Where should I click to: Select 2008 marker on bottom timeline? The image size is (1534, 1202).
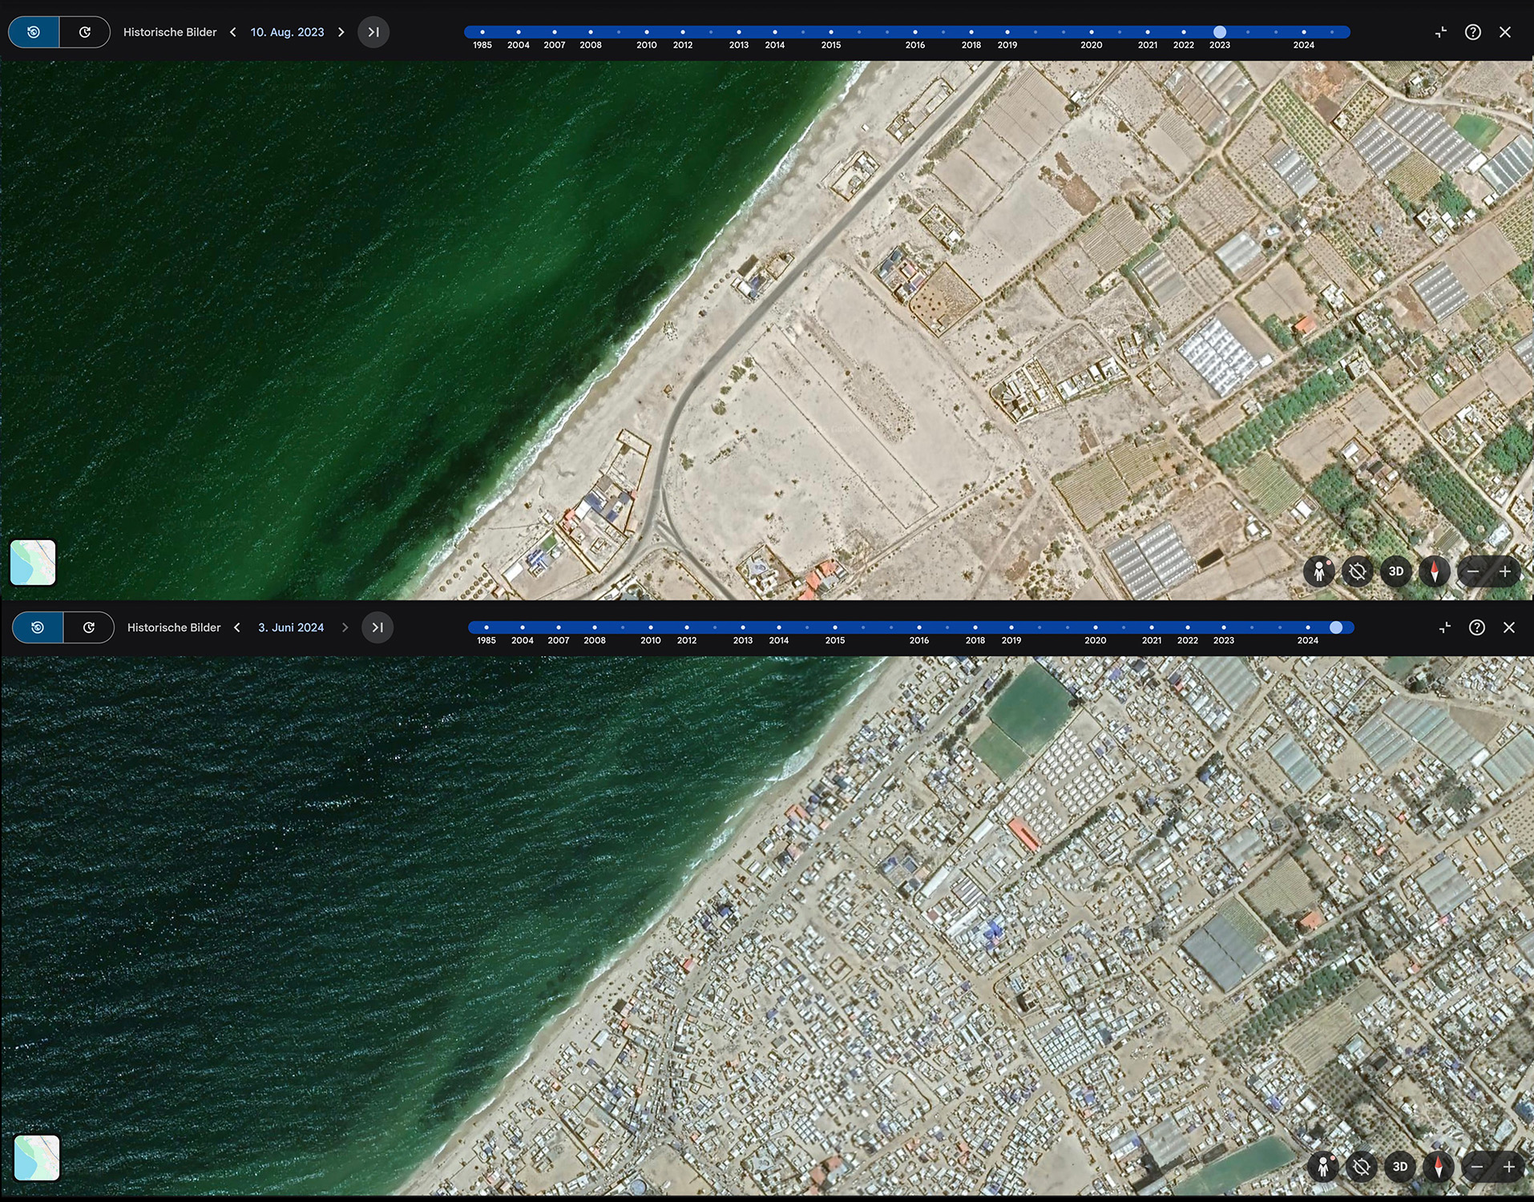click(x=595, y=627)
